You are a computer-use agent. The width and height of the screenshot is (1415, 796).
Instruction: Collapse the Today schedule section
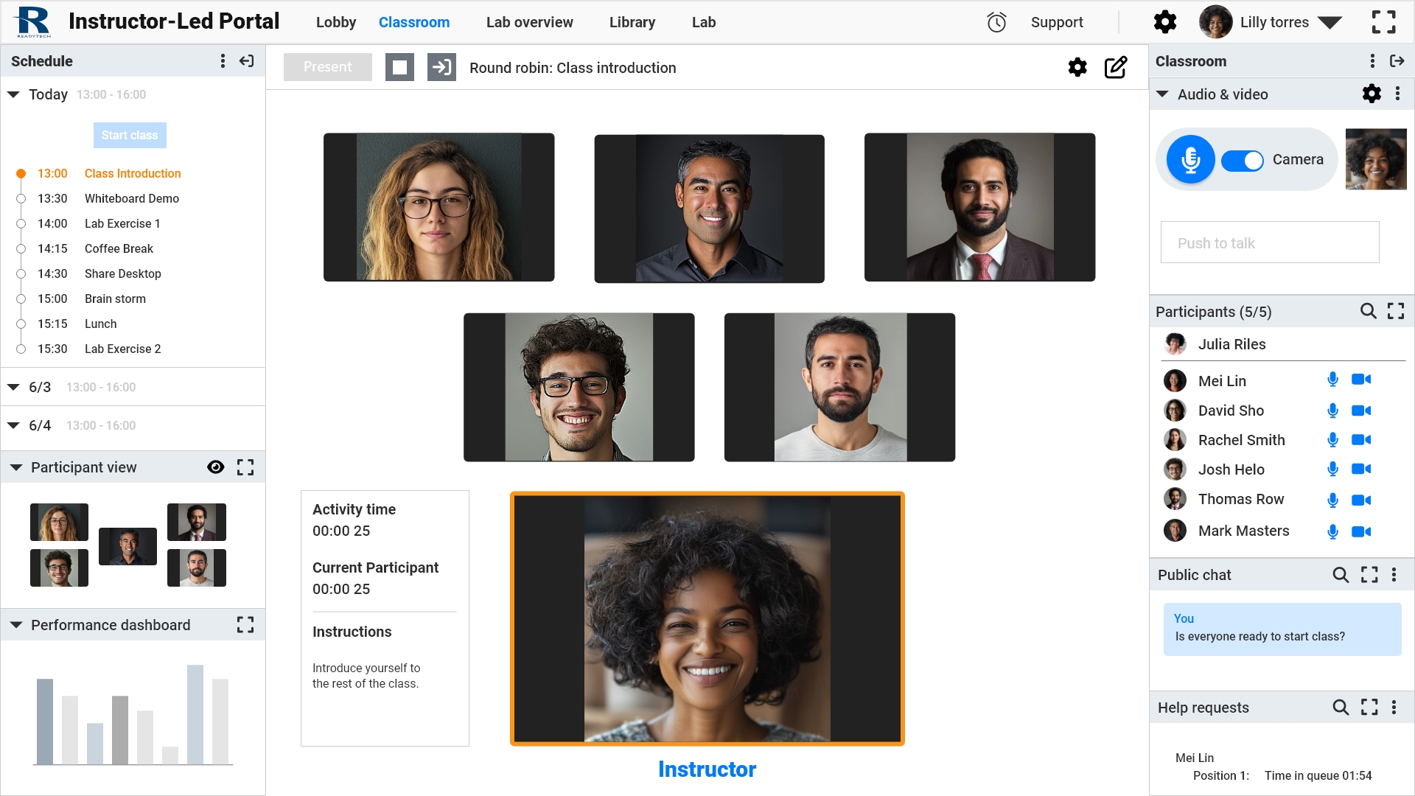click(13, 94)
